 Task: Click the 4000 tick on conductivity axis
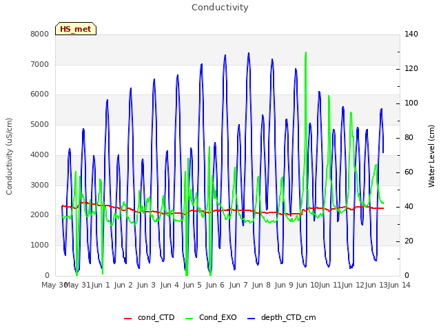tap(40, 154)
